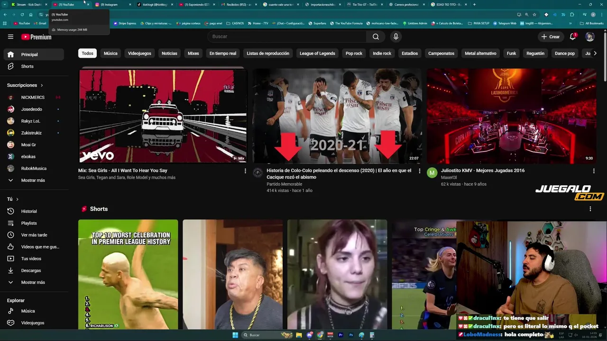Open options for the Colo-Colo video

click(x=419, y=171)
